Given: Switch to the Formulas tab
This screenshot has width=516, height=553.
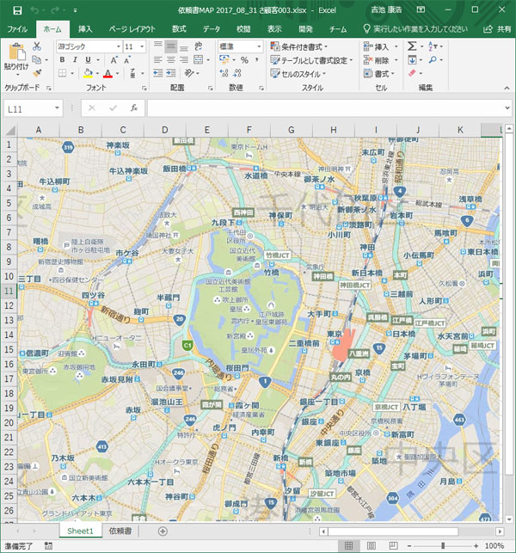Looking at the screenshot, I should (x=179, y=29).
